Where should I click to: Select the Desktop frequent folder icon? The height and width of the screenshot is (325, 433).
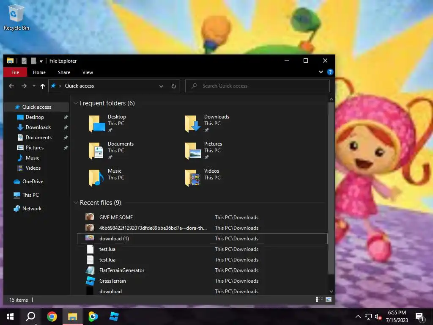(x=97, y=124)
